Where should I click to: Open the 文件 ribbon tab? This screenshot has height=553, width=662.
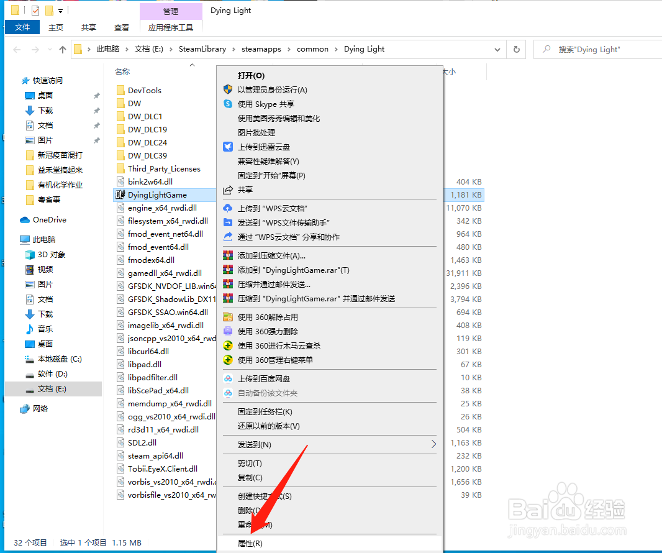click(x=22, y=27)
